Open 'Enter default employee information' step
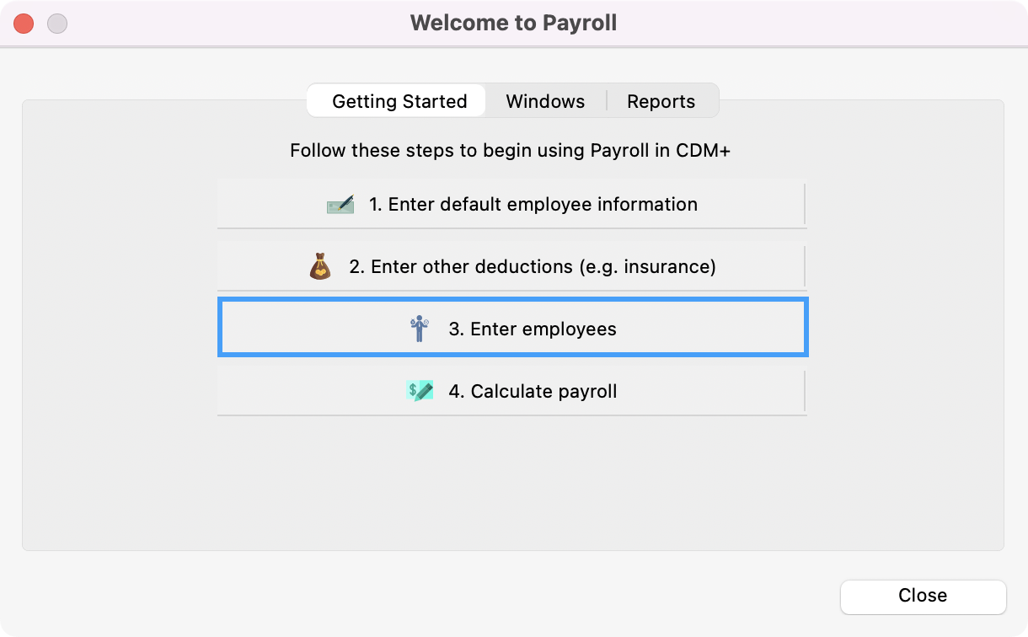 click(511, 205)
